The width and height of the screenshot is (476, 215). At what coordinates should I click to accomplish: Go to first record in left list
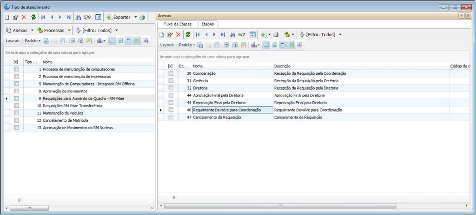pyautogui.click(x=43, y=17)
